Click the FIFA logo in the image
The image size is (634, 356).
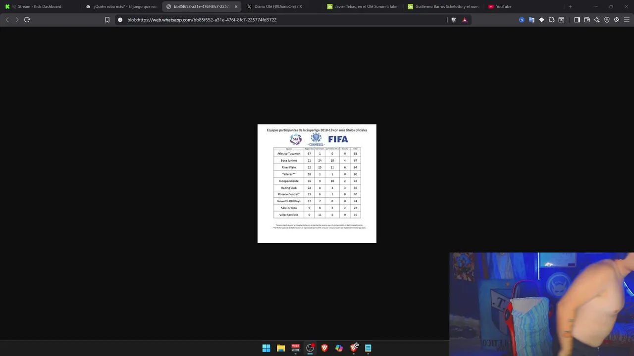[x=338, y=139]
